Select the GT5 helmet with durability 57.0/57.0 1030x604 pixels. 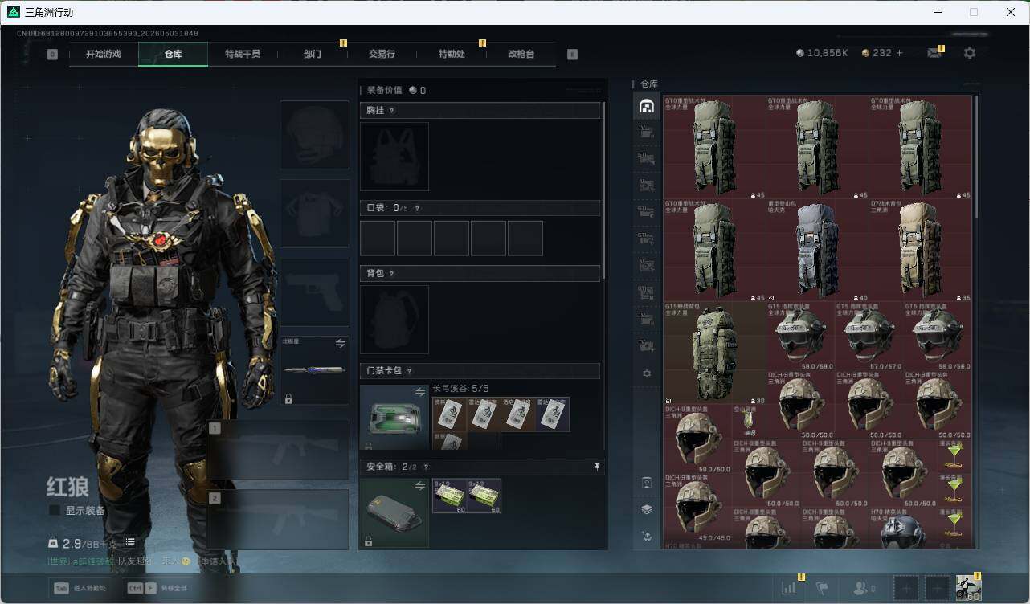coord(869,336)
